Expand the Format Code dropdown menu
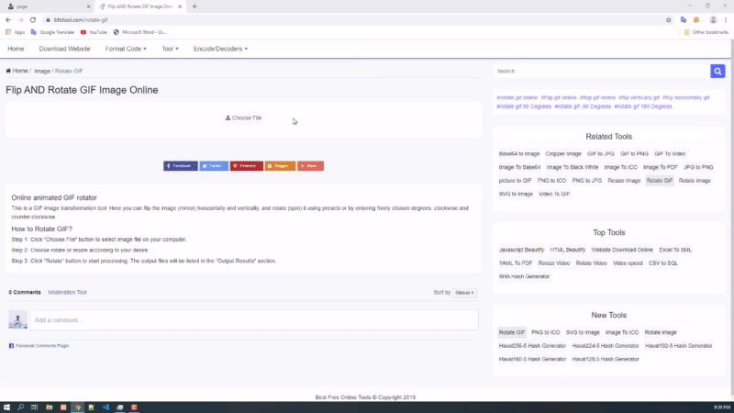Screen dimensions: 734x413 click(125, 49)
